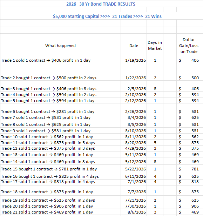Select the Trade 20 description cell
203x216 pixels.
[x=60, y=206]
